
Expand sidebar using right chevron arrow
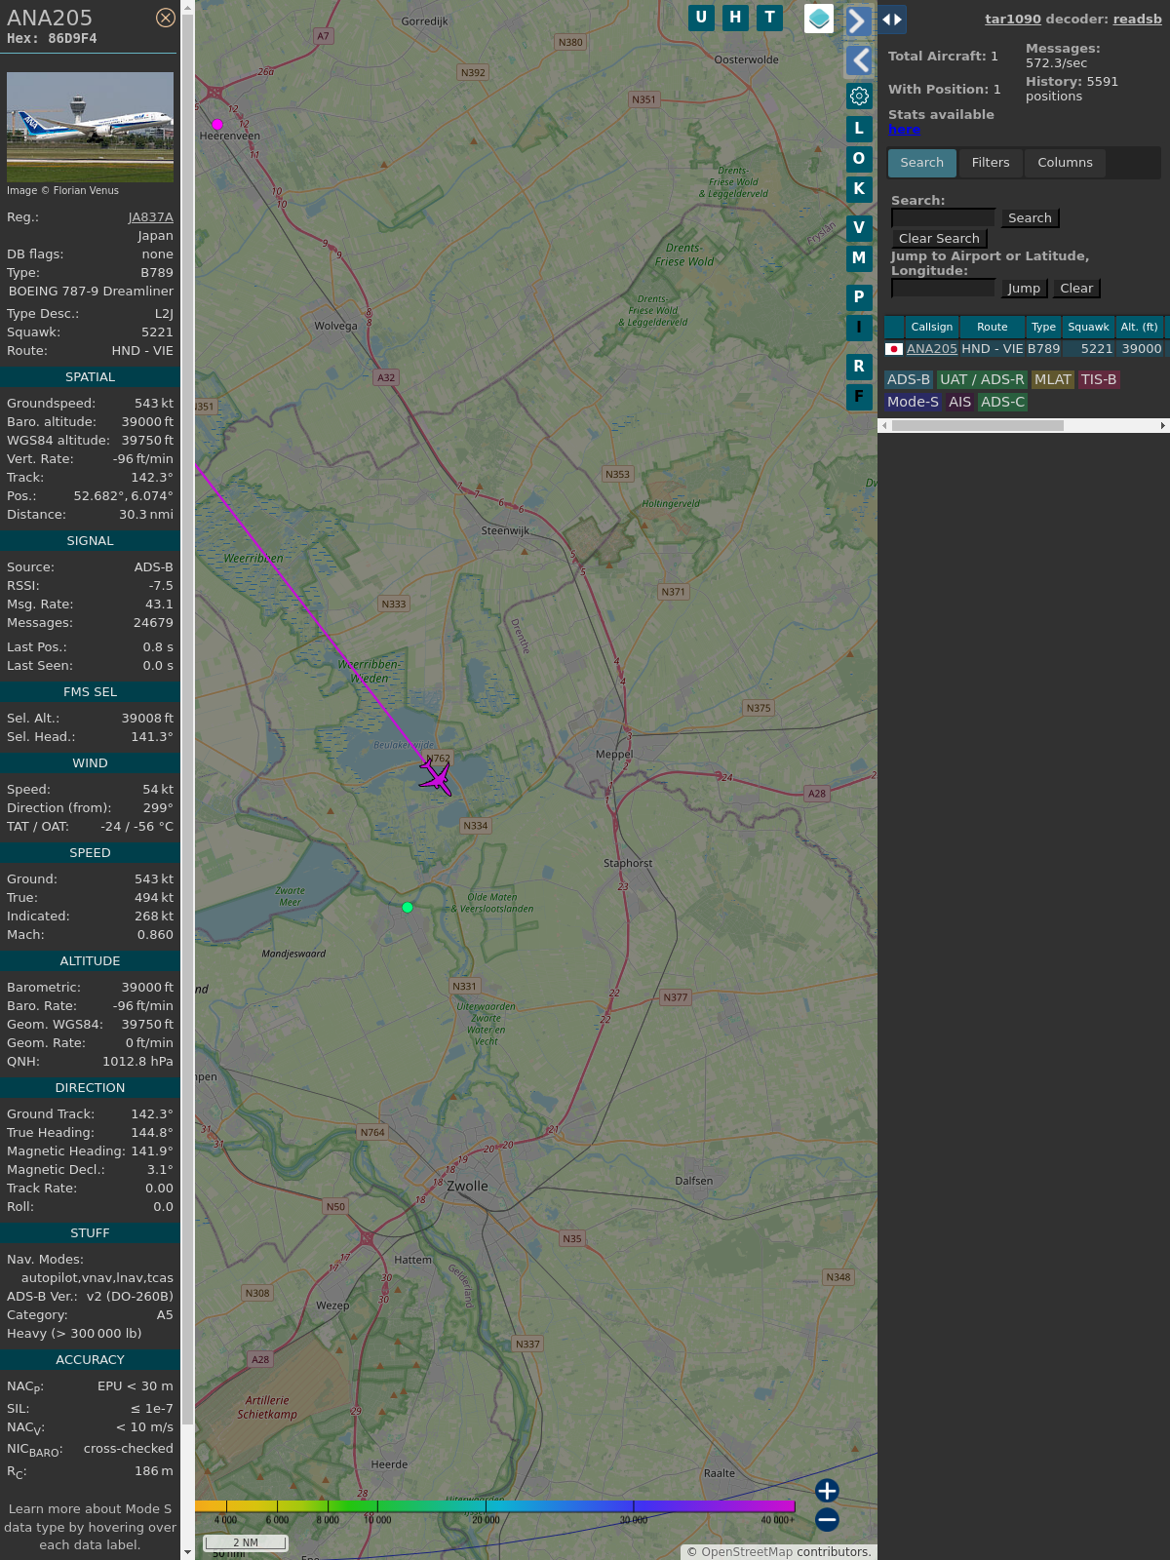[858, 20]
